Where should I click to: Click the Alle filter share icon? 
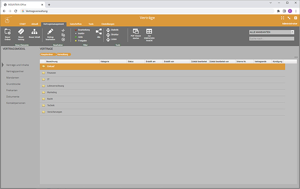(99, 32)
